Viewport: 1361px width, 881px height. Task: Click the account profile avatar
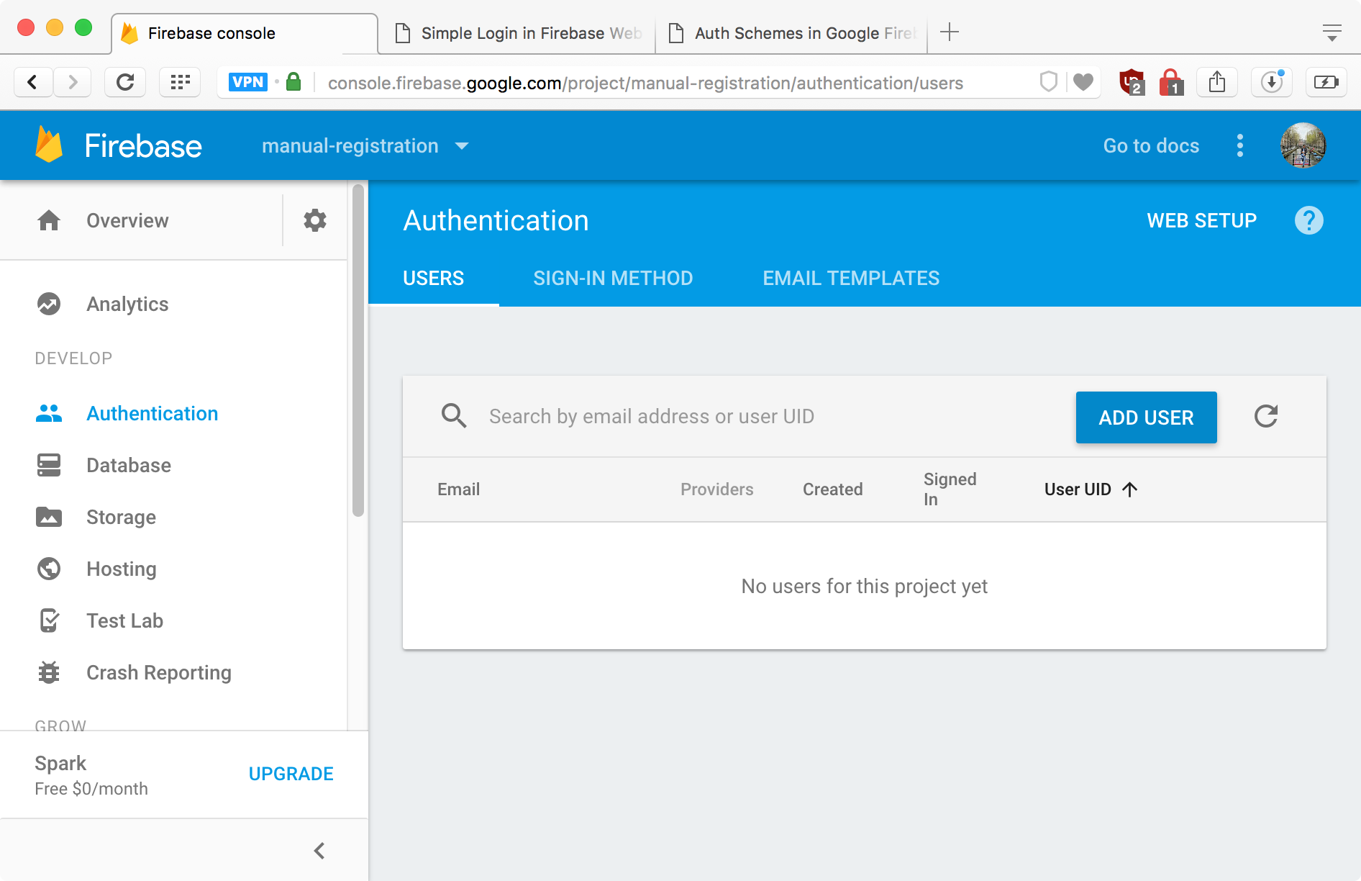[1303, 145]
